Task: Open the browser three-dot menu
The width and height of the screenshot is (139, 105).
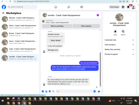Action: pos(136,1)
